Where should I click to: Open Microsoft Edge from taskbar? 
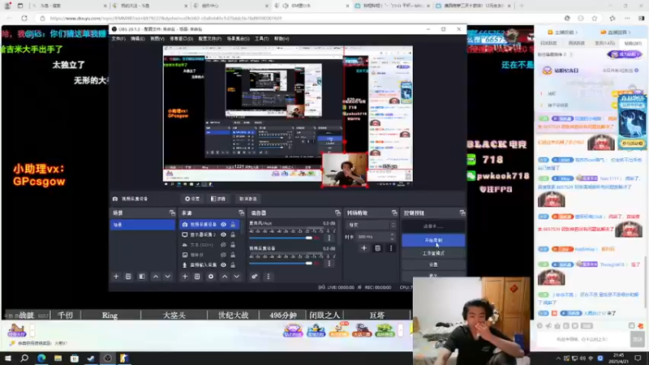(x=41, y=358)
